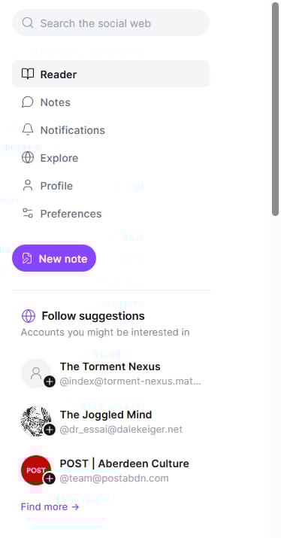Click the purple Follow suggestions globe icon
281x538 pixels.
coord(29,316)
